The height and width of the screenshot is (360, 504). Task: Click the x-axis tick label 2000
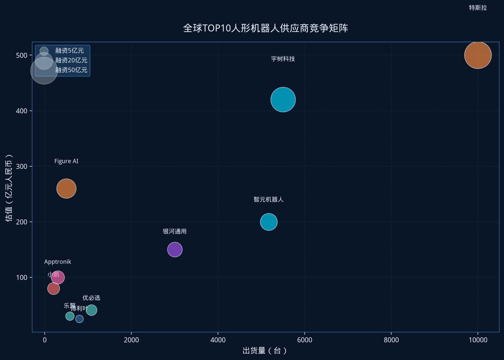[131, 340]
